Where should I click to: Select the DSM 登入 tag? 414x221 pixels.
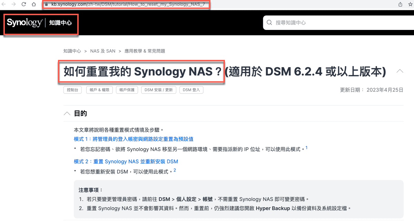(x=191, y=90)
